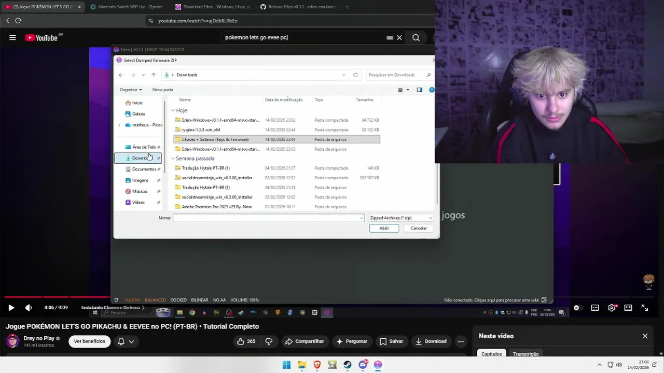664x373 pixels.
Task: Switch to the Download Eden browser tab
Action: click(213, 7)
